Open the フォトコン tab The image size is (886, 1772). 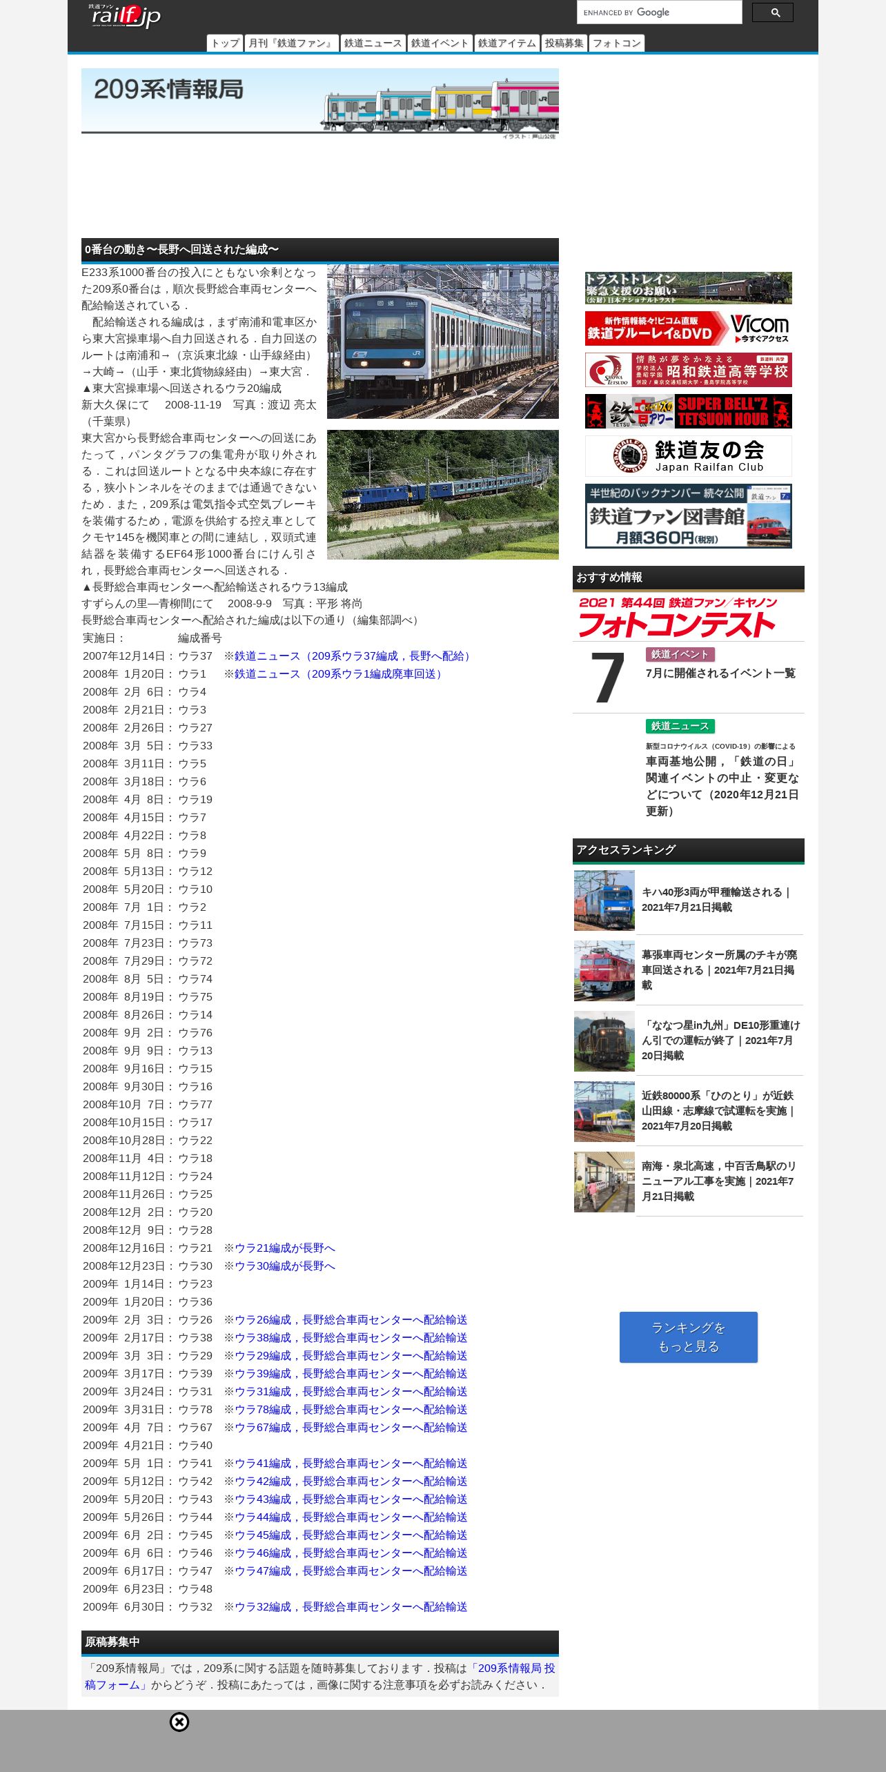(x=617, y=43)
